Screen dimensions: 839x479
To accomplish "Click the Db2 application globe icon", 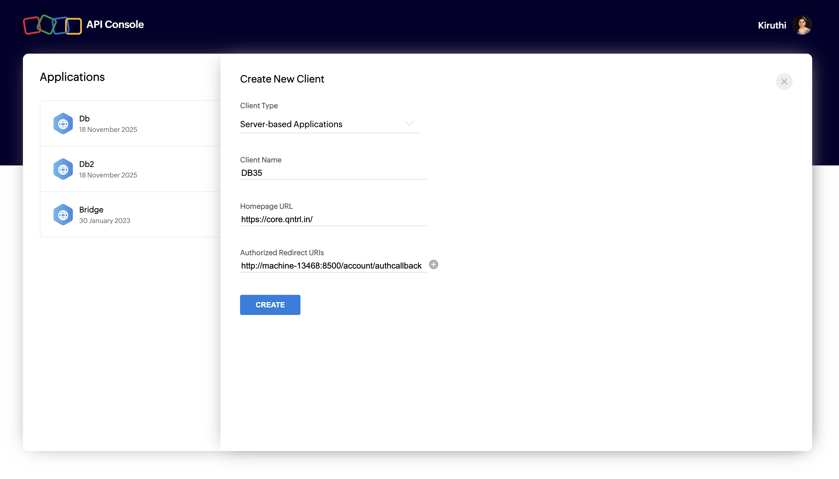I will tap(63, 169).
